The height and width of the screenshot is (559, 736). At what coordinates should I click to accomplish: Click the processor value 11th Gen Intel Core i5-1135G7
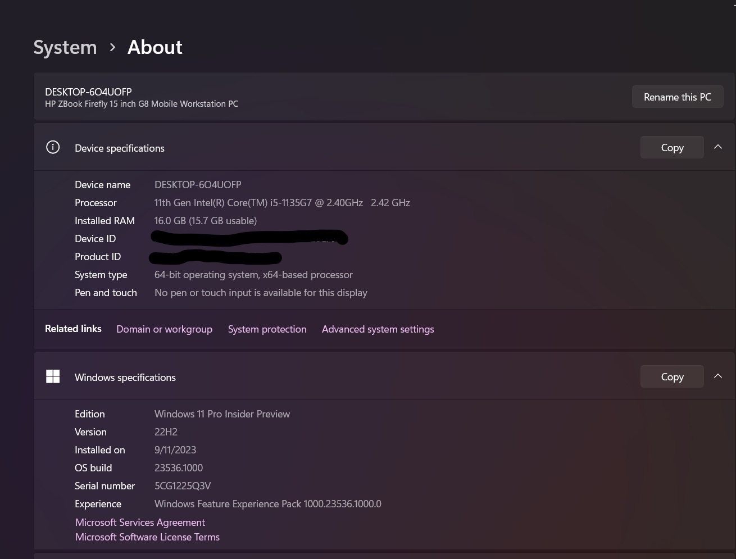coord(282,203)
